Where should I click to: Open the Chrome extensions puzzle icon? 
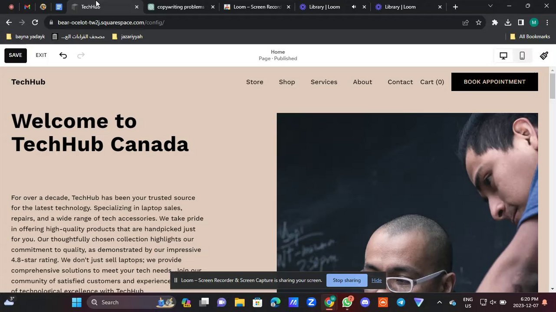495,23
